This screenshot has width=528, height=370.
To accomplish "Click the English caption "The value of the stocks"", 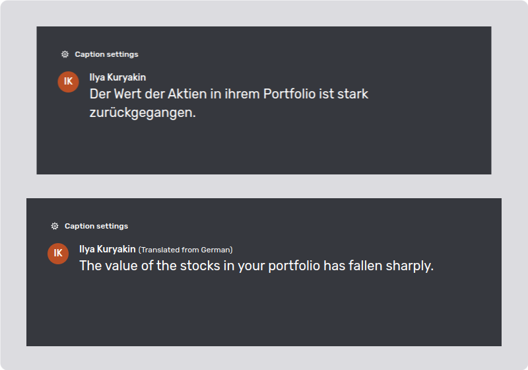I will (256, 266).
